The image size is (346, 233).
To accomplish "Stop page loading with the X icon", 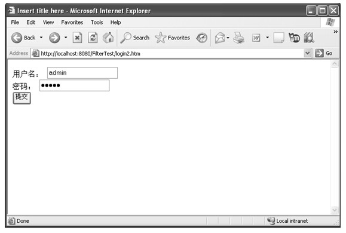I will (77, 38).
